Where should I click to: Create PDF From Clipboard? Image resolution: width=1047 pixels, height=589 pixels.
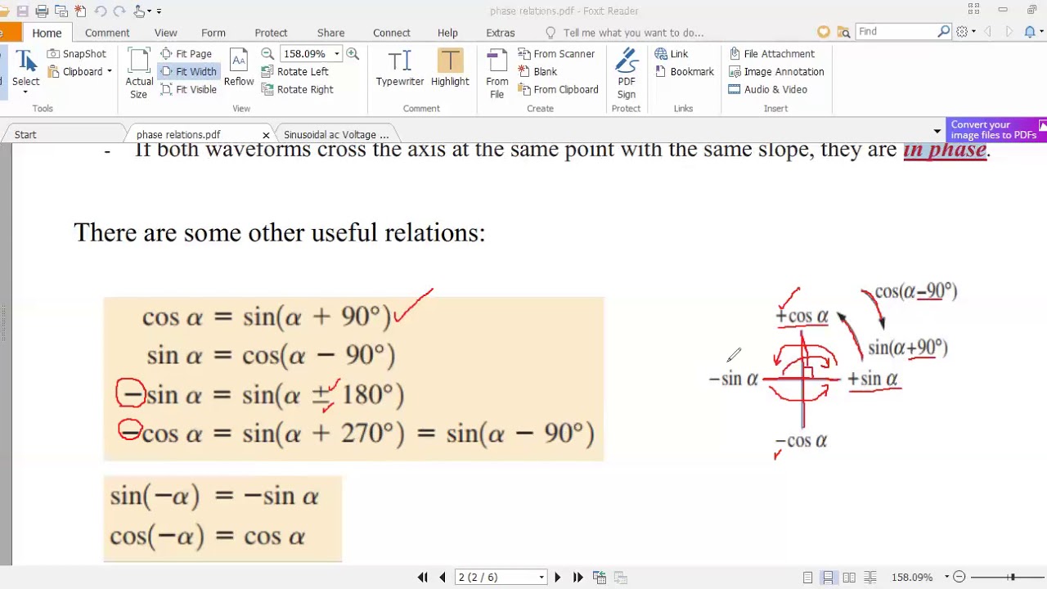(x=558, y=90)
